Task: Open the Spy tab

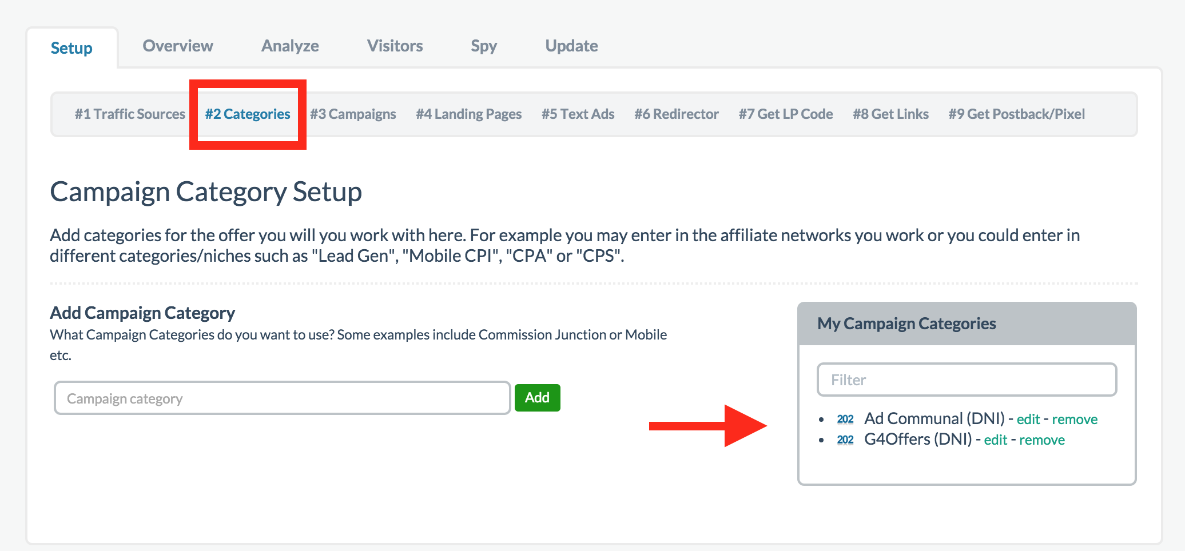Action: click(x=483, y=46)
